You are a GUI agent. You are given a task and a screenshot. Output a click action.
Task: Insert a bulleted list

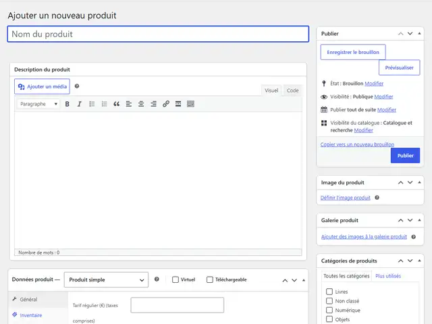[x=92, y=104]
